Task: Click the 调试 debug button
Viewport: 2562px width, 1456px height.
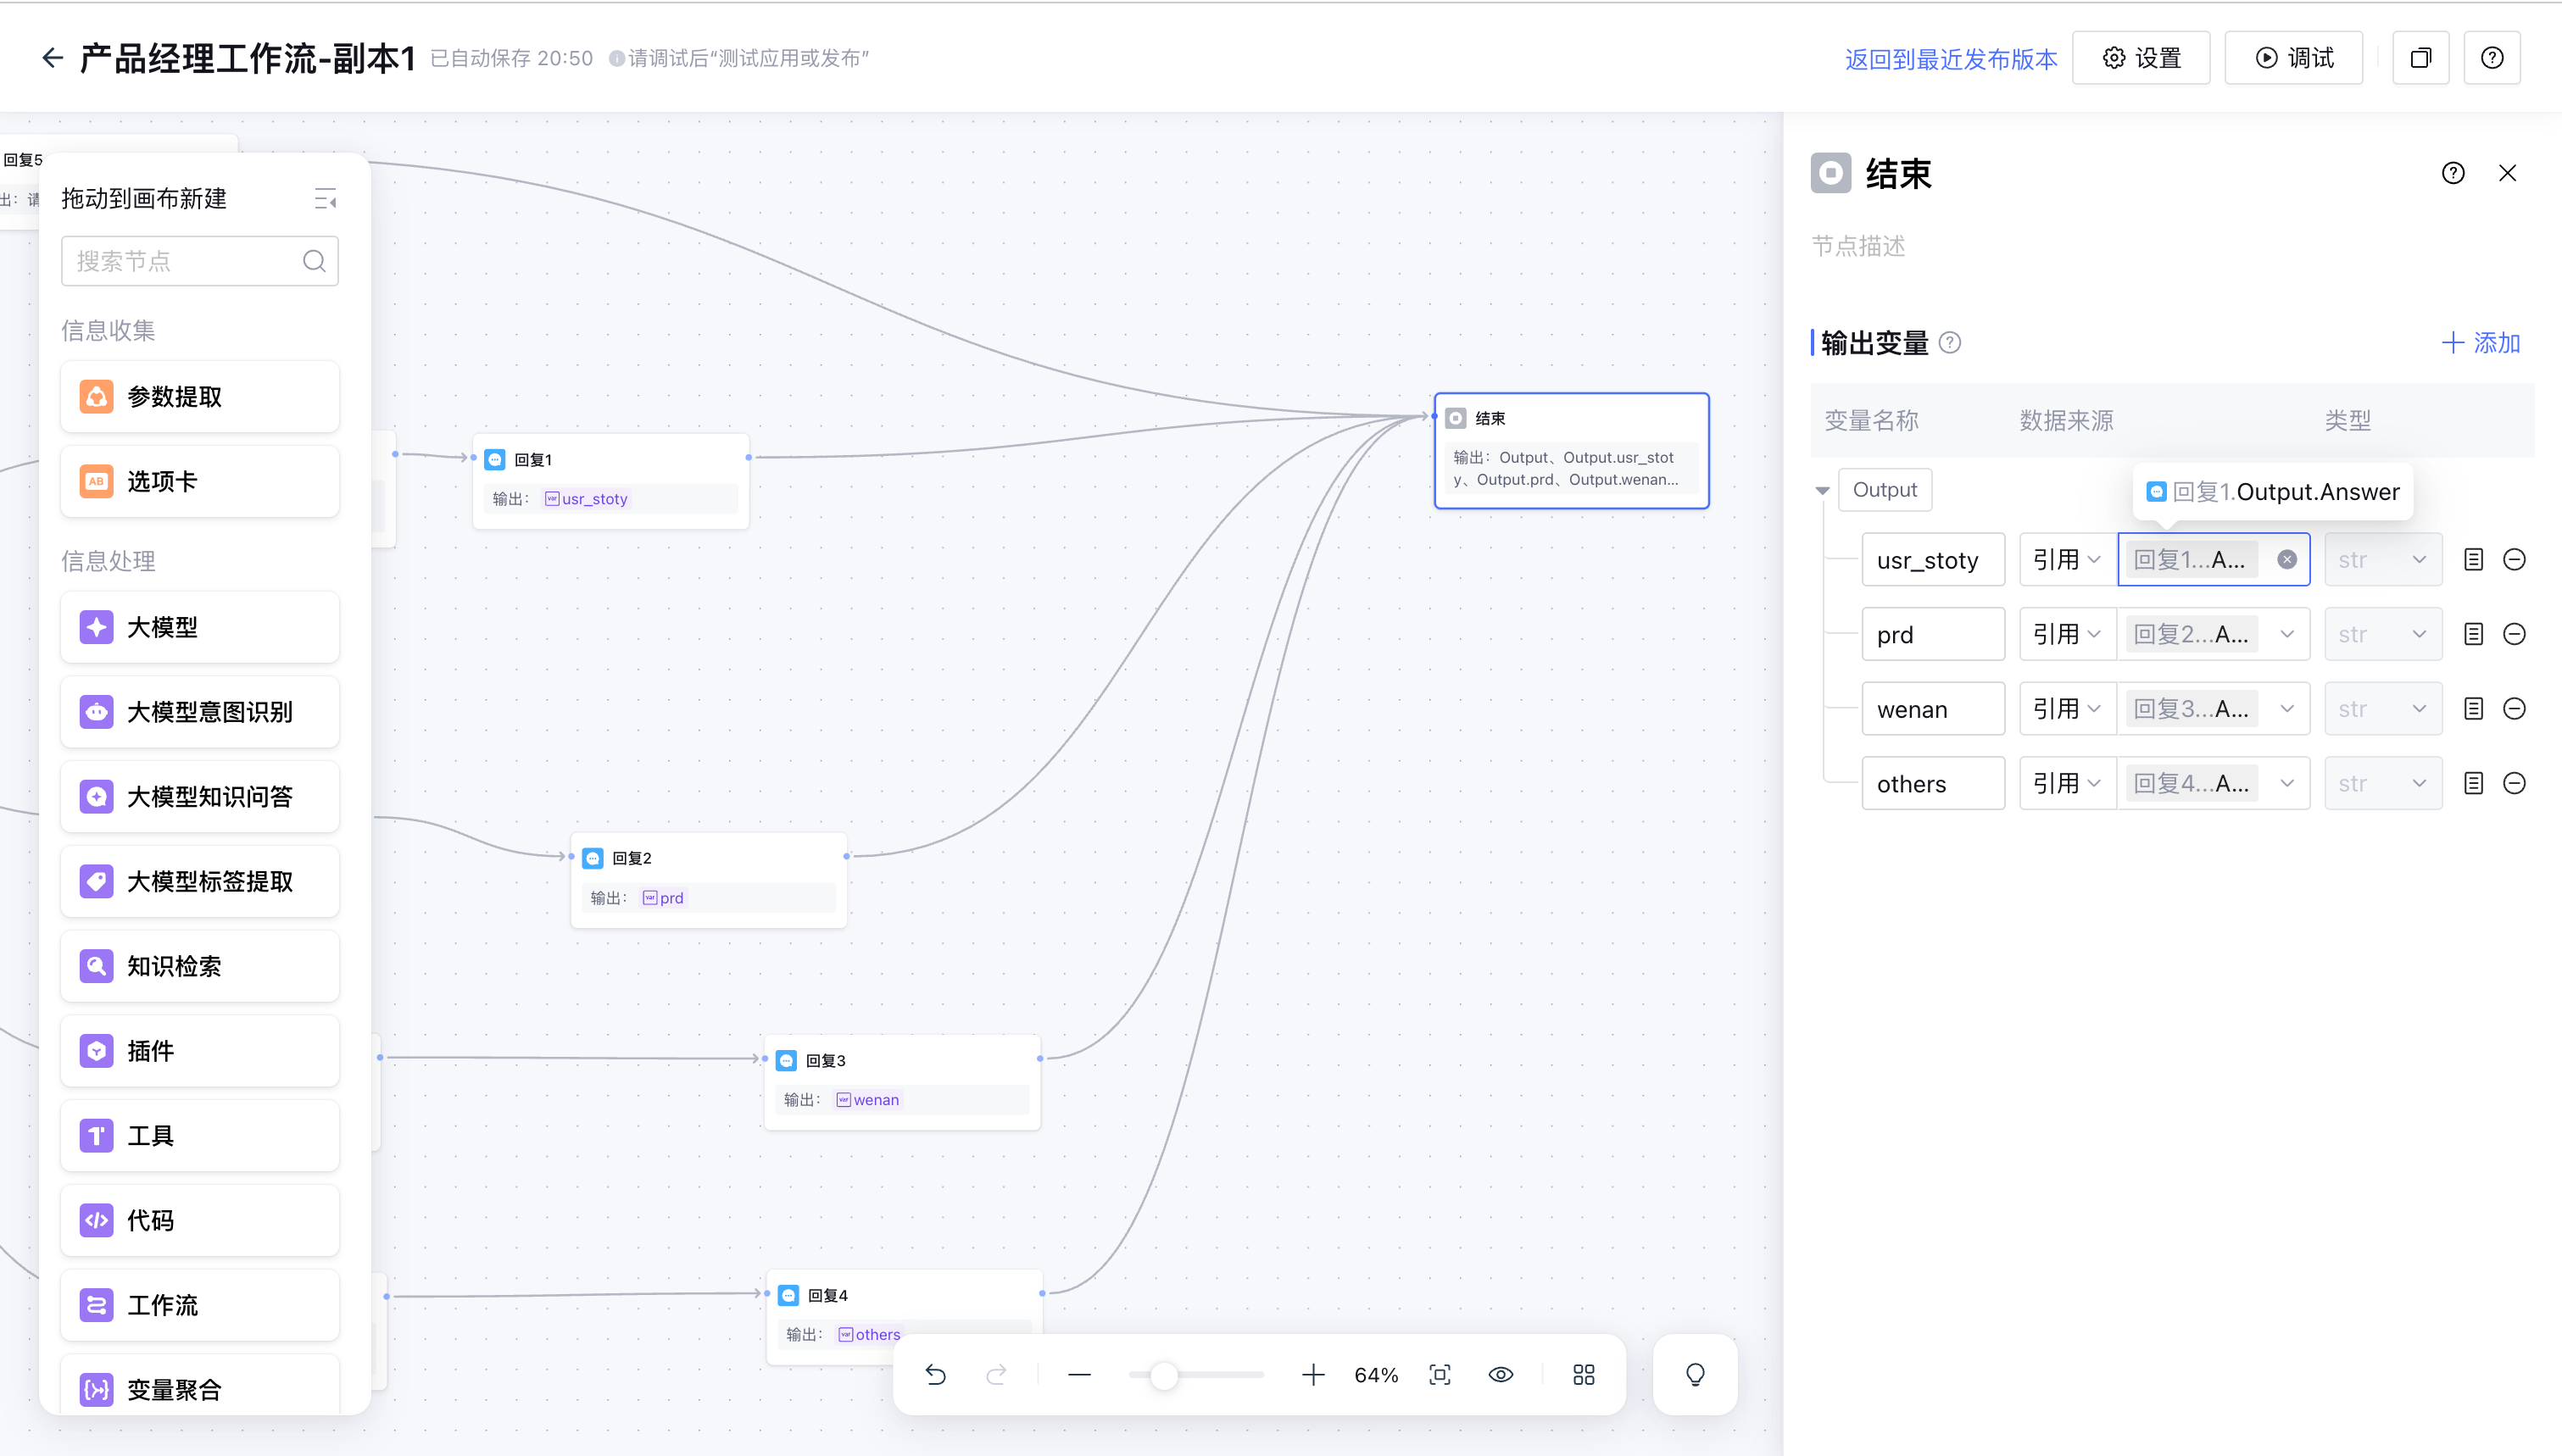Action: coord(2293,58)
